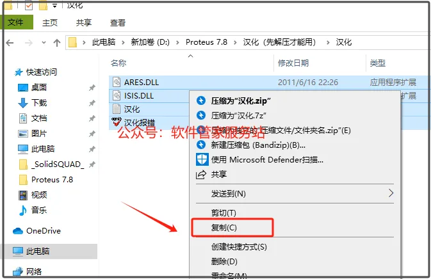The height and width of the screenshot is (279, 431).
Task: Go back with the back arrow
Action: pos(10,43)
